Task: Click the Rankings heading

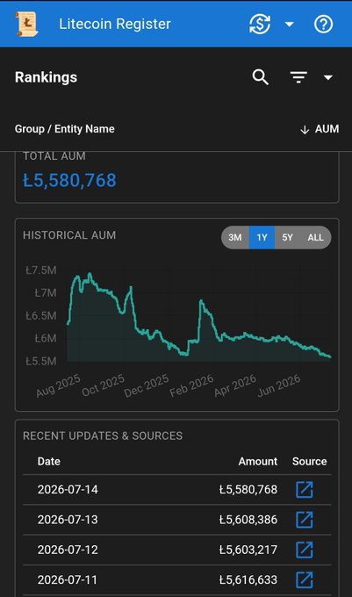Action: (46, 77)
